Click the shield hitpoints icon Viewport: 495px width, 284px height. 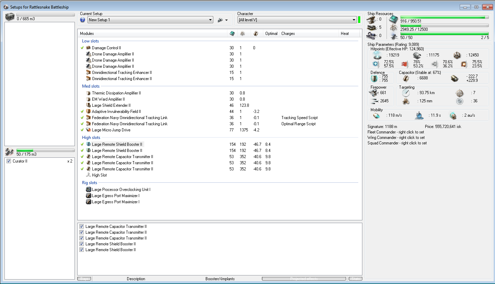377,55
